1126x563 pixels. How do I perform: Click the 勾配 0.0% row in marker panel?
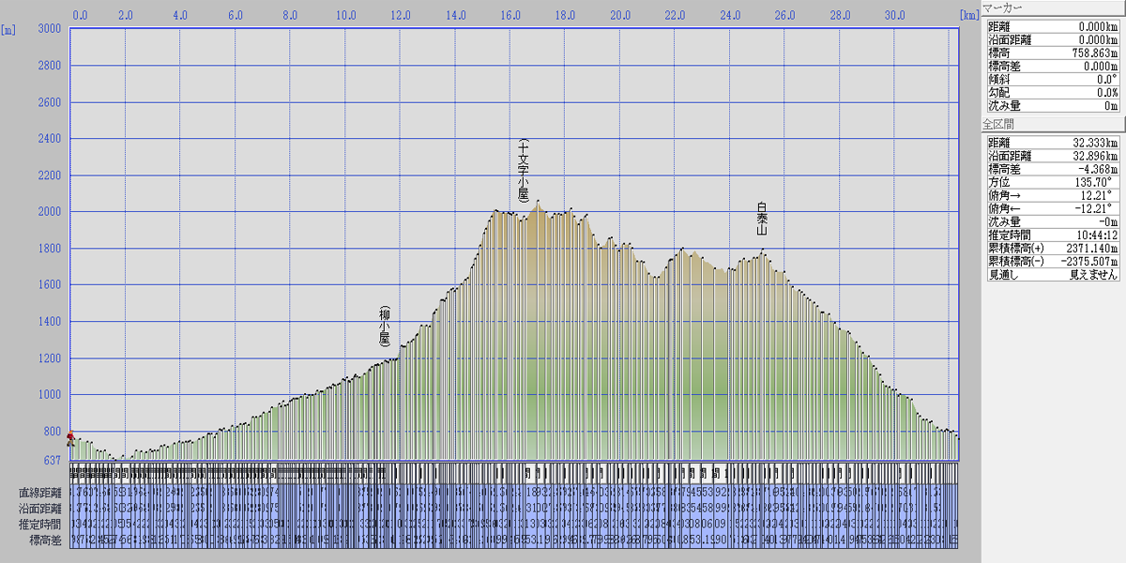click(x=1053, y=92)
